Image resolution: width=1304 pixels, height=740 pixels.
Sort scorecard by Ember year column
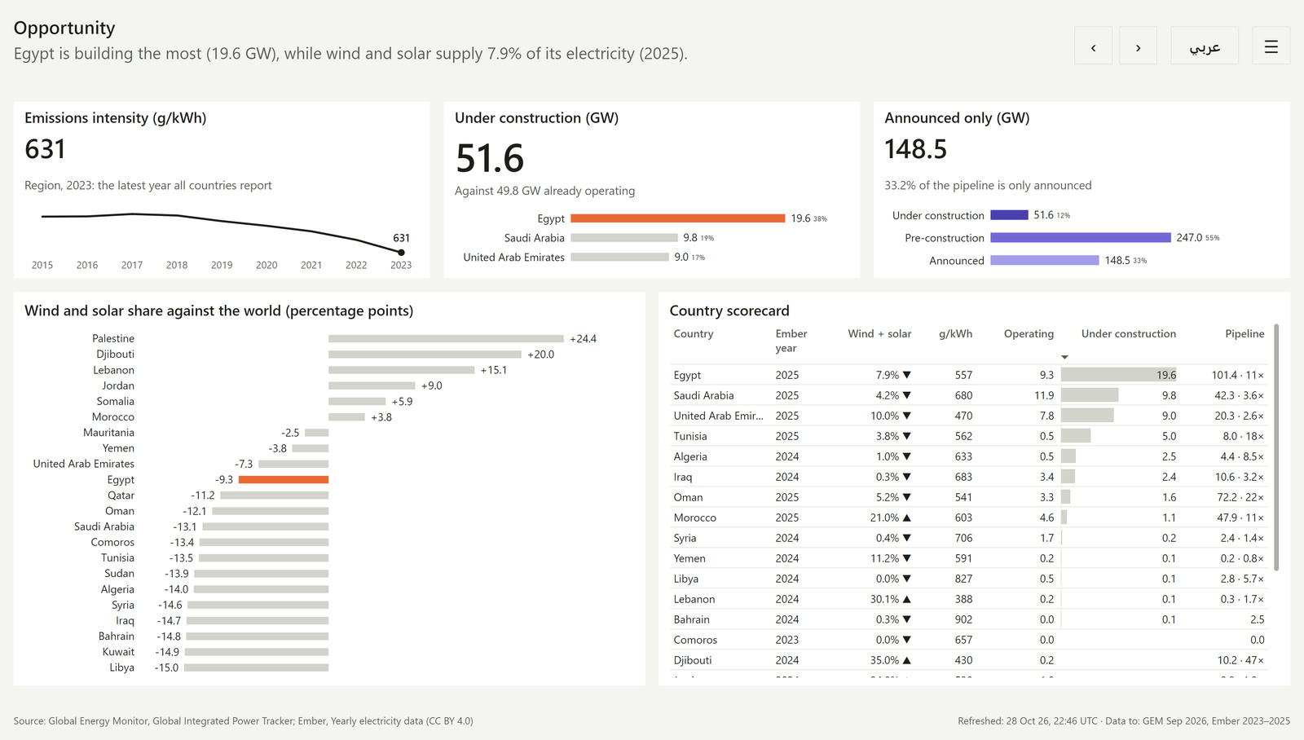(x=791, y=341)
